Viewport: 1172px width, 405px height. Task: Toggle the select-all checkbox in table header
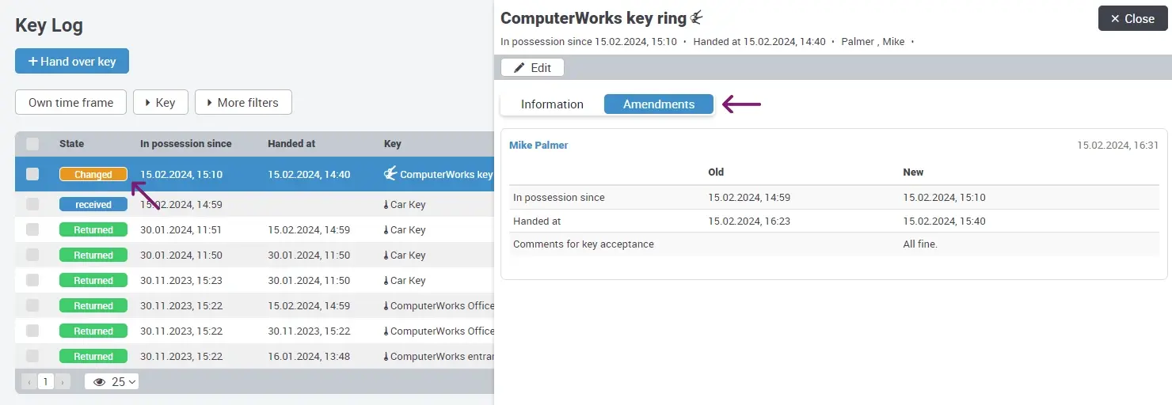coord(32,144)
